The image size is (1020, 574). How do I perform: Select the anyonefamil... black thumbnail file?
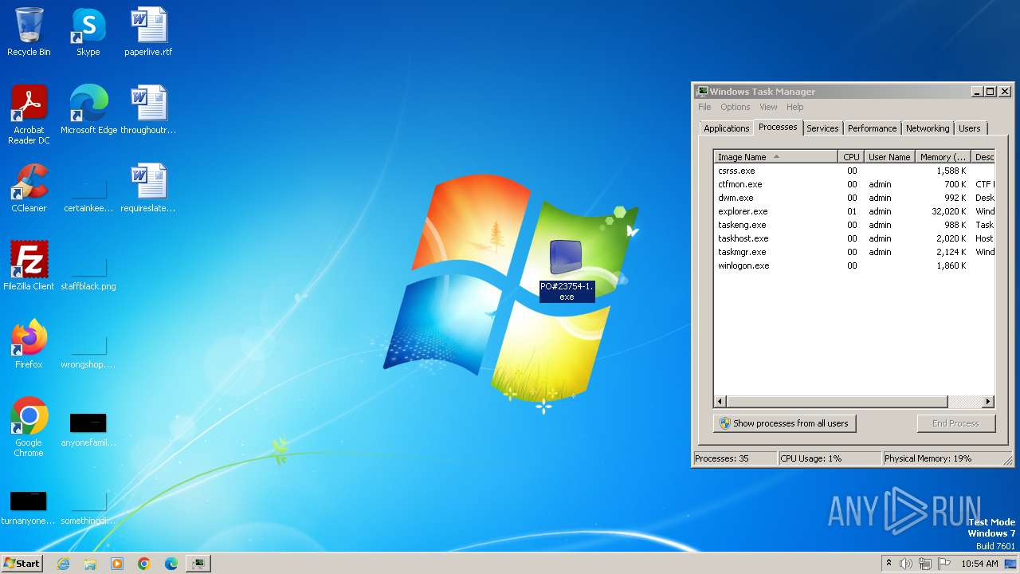(88, 431)
